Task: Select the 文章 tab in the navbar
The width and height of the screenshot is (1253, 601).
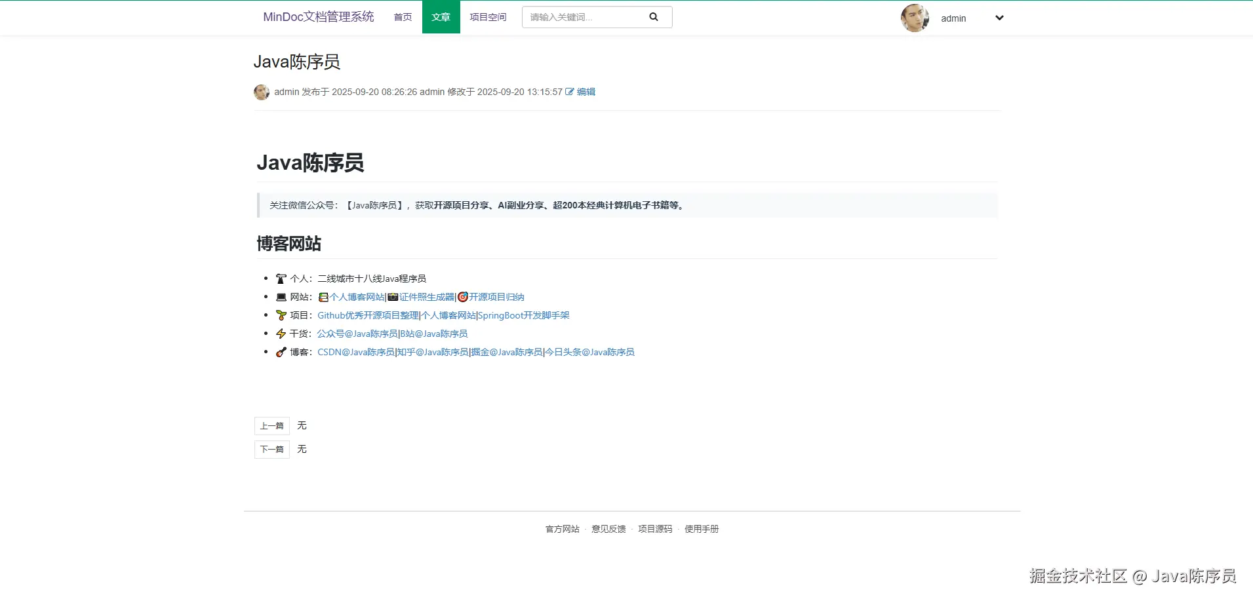Action: [x=441, y=17]
